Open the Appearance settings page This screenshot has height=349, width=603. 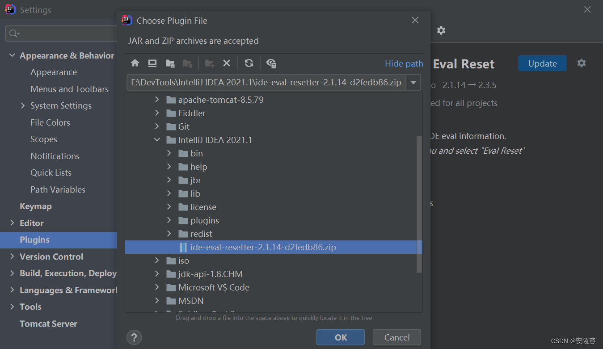coord(54,72)
